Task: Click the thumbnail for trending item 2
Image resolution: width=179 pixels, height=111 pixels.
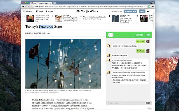Action: coord(58,18)
